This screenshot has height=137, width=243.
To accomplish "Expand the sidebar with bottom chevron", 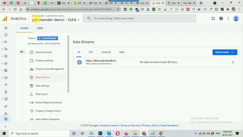I will (5, 126).
